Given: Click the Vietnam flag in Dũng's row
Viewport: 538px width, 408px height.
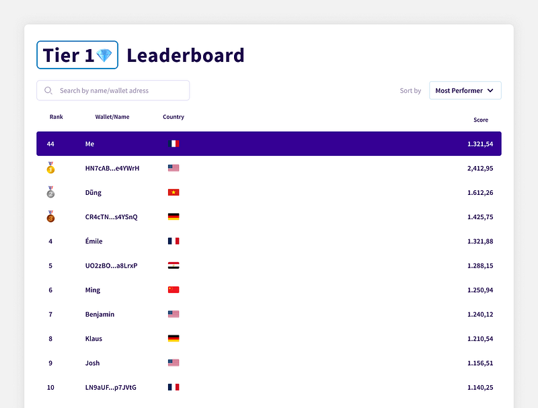Looking at the screenshot, I should [x=174, y=193].
